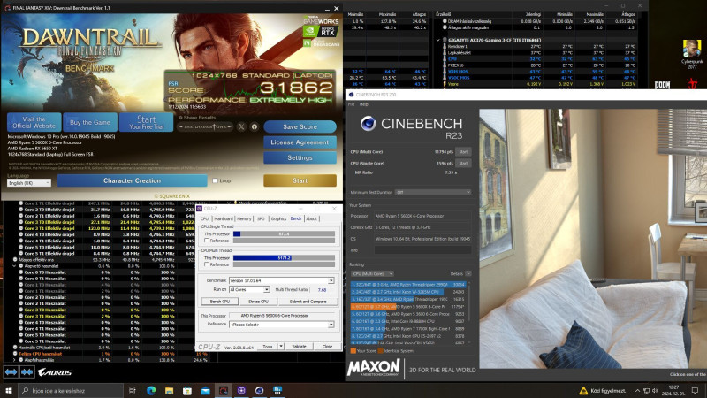Click Core 3 T0 Effektív órajel sensor icon

point(20,222)
